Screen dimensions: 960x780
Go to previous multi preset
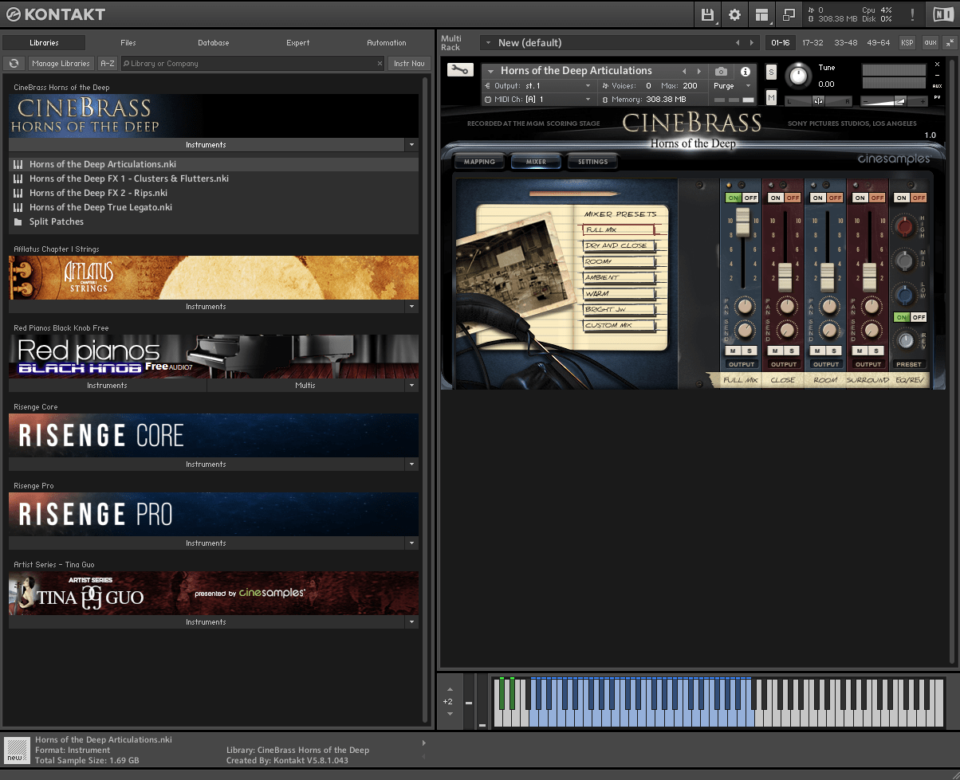click(x=738, y=43)
